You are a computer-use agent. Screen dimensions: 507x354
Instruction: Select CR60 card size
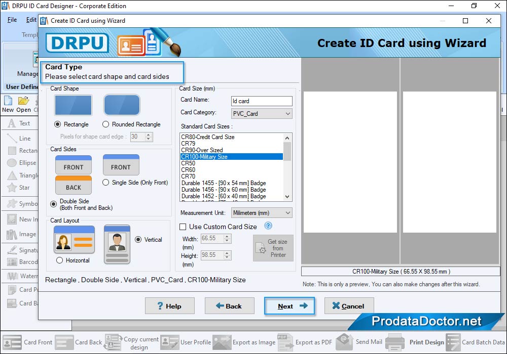tap(232, 170)
